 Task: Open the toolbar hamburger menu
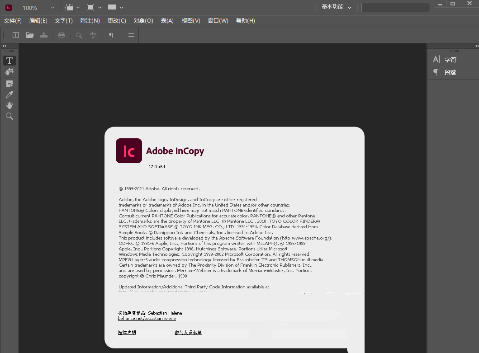tap(131, 35)
